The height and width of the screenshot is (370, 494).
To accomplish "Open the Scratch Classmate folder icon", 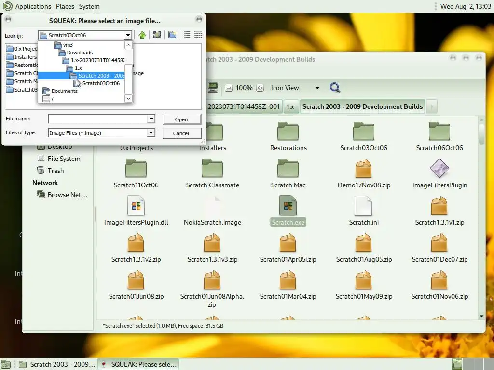I will (212, 168).
